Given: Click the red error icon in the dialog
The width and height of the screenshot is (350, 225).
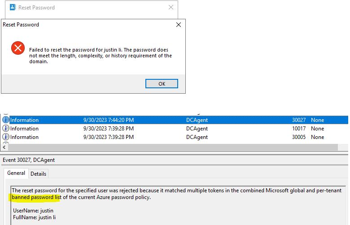Looking at the screenshot, I should pyautogui.click(x=18, y=48).
